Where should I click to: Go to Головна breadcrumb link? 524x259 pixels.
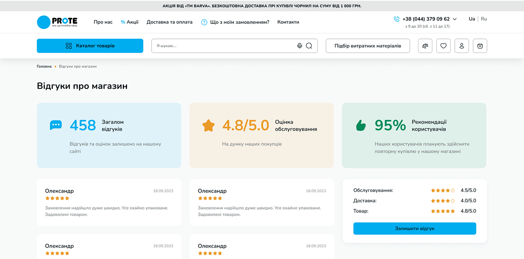(x=44, y=66)
